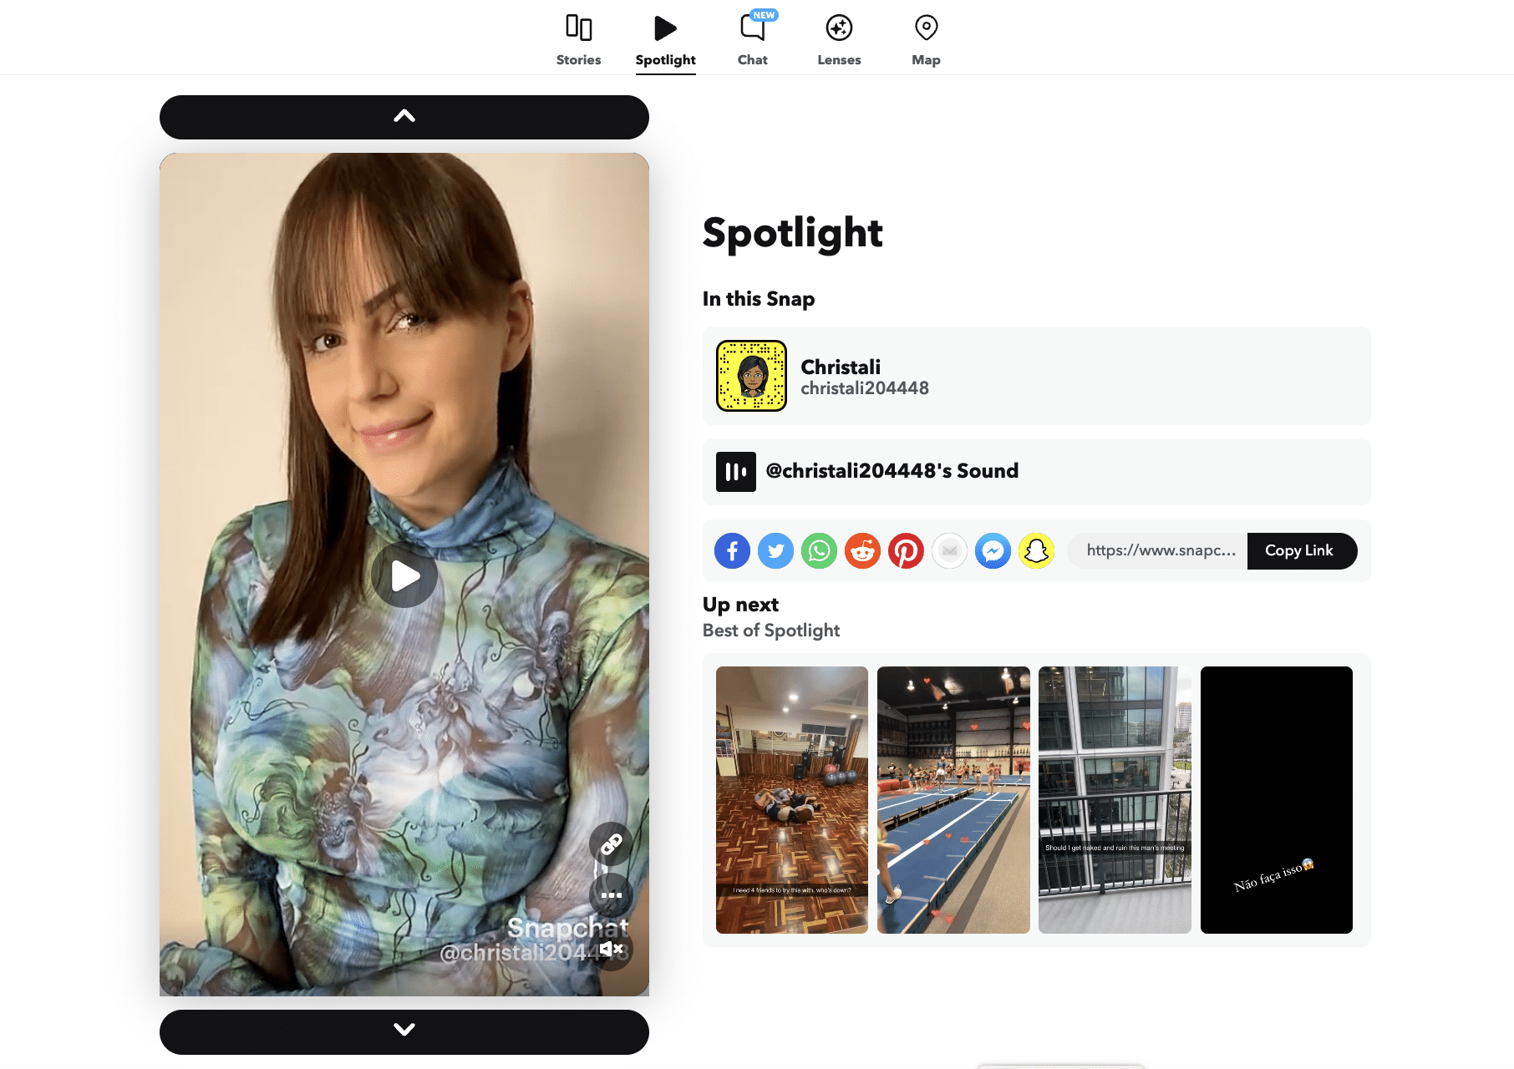1514x1069 pixels.
Task: Select the Spotlight tab
Action: [x=665, y=40]
